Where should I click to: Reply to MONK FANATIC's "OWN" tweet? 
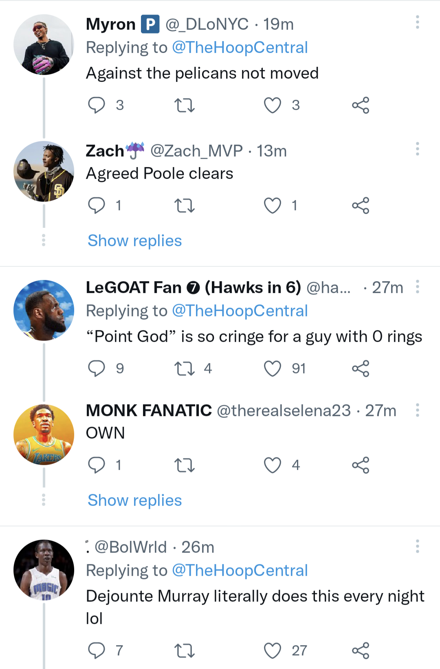(97, 465)
